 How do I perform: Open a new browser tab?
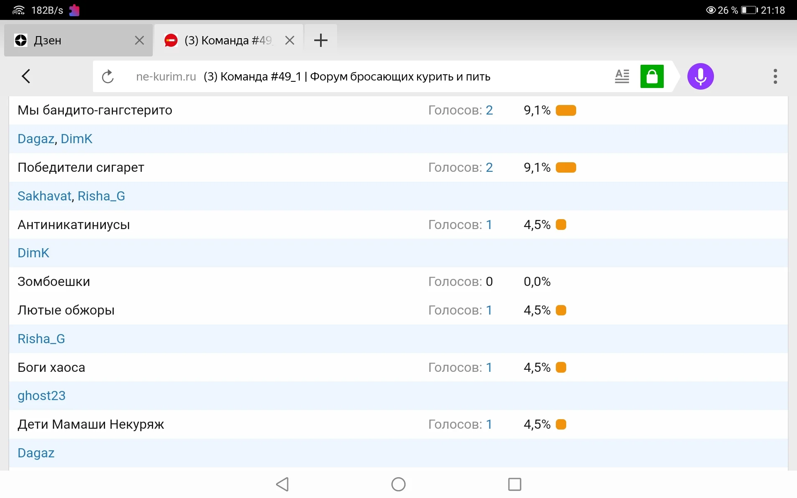(x=321, y=40)
